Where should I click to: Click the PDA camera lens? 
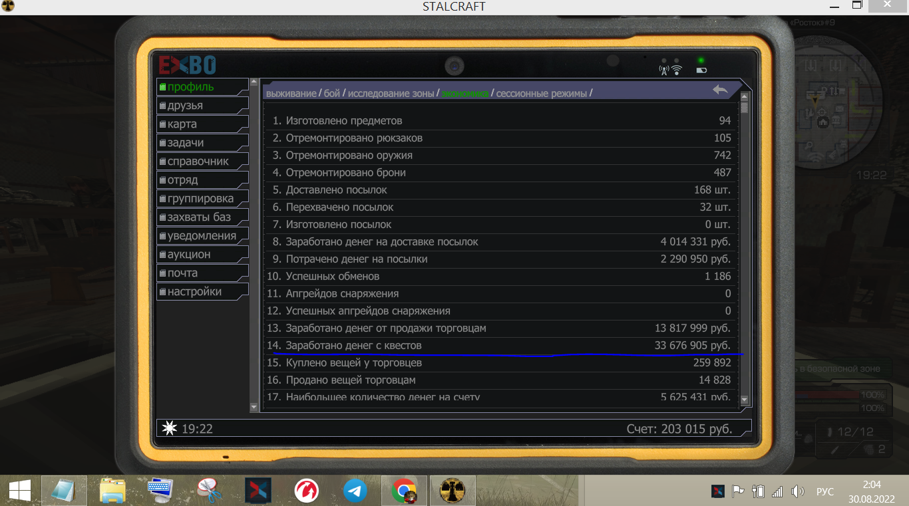pos(454,66)
